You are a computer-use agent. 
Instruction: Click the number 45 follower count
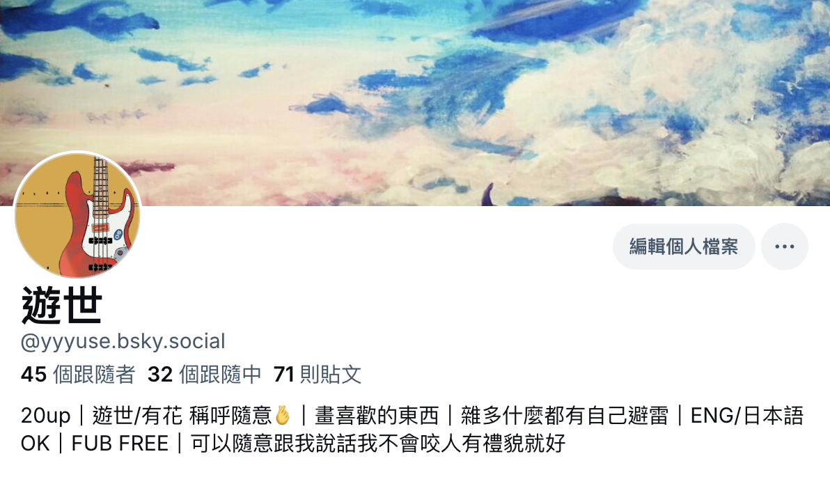[x=34, y=375]
